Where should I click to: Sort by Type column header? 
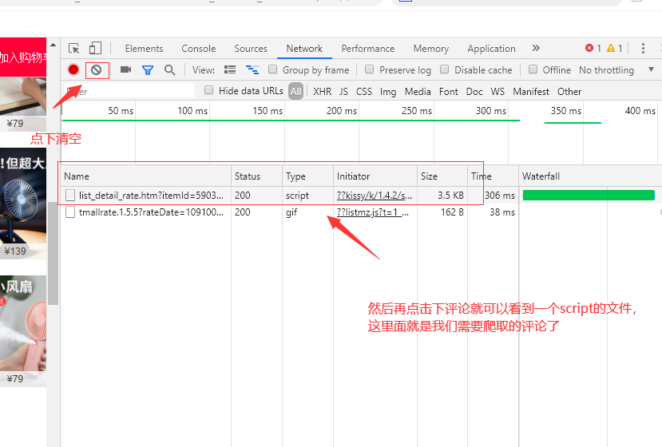pyautogui.click(x=307, y=176)
